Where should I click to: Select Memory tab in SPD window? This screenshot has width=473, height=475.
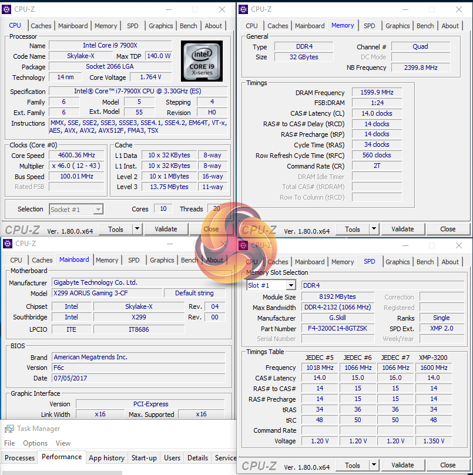point(343,262)
